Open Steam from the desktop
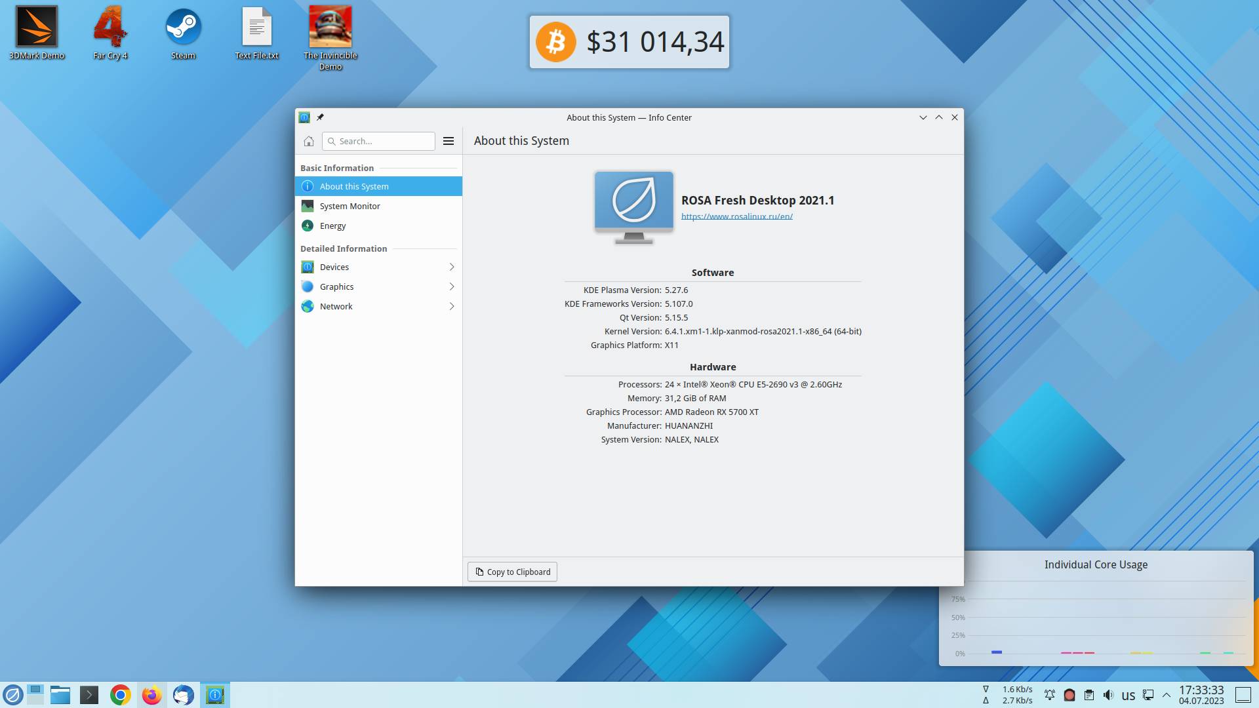Screen dimensions: 1259x708 [x=183, y=33]
